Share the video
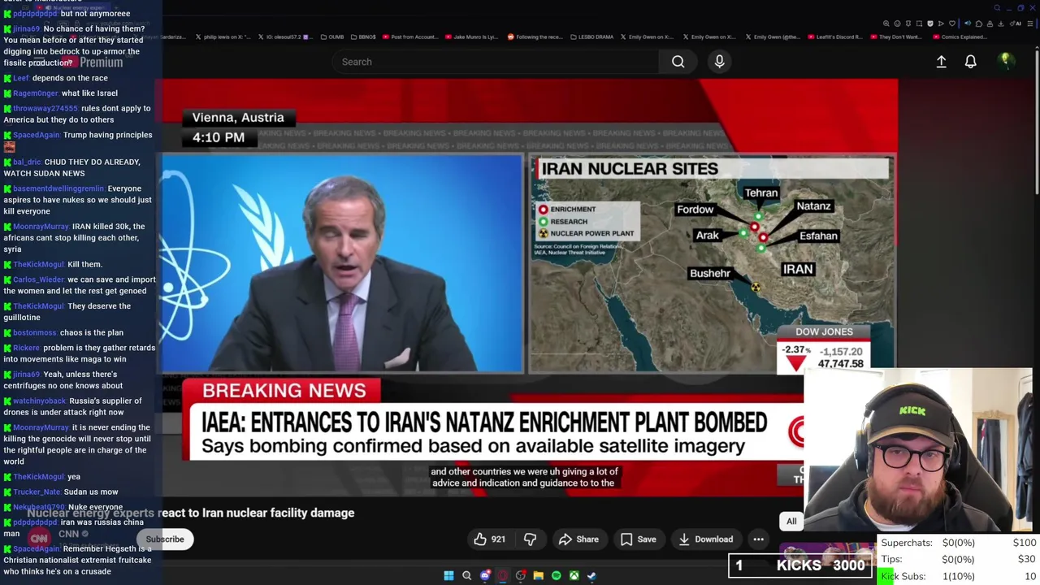This screenshot has width=1040, height=585. (x=578, y=539)
